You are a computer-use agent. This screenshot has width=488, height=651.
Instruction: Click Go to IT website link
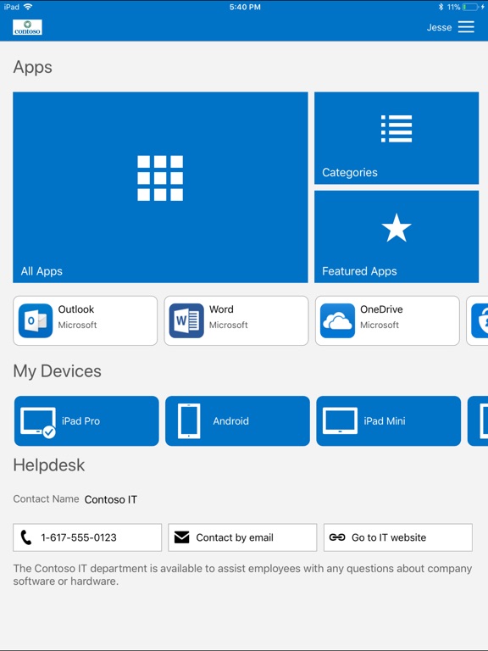click(x=398, y=537)
